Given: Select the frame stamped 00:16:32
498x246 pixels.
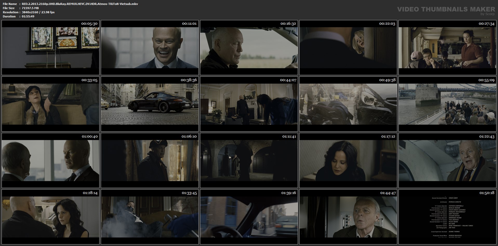Looking at the screenshot, I should [x=249, y=48].
